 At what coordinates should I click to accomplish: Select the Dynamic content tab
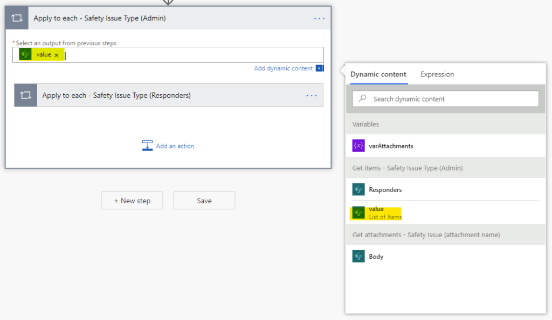click(378, 74)
